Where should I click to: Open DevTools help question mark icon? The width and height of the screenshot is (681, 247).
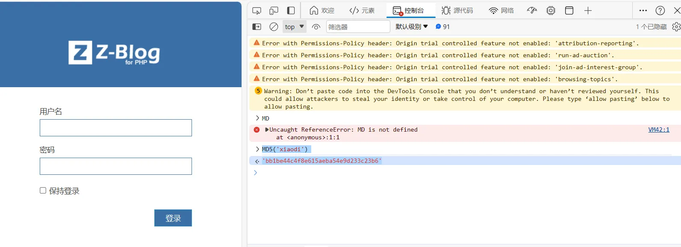660,11
